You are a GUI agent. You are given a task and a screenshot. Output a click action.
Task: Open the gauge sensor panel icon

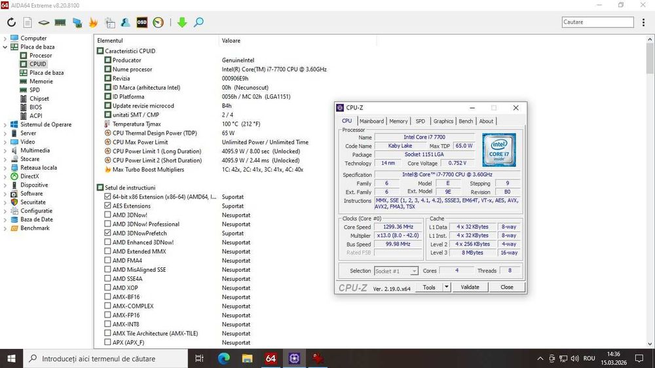coord(159,22)
